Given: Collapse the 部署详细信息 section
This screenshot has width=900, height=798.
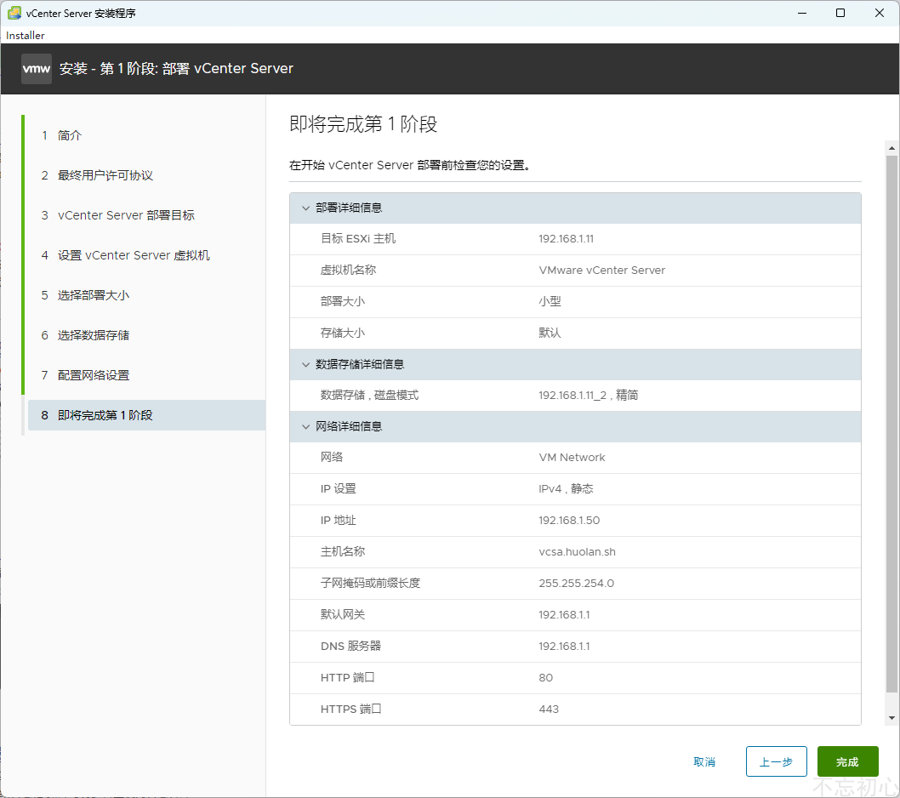Looking at the screenshot, I should pyautogui.click(x=305, y=208).
